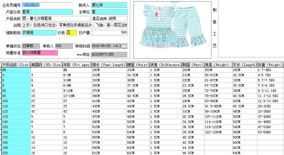284x155 pixels.
Task: Click length cell 64CM
Action: 245,153
